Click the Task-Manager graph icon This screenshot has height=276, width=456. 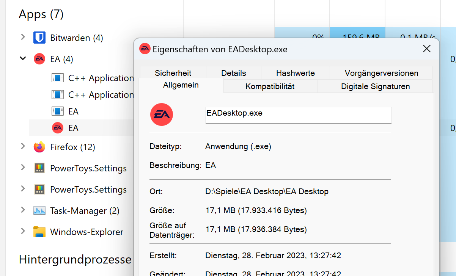39,210
